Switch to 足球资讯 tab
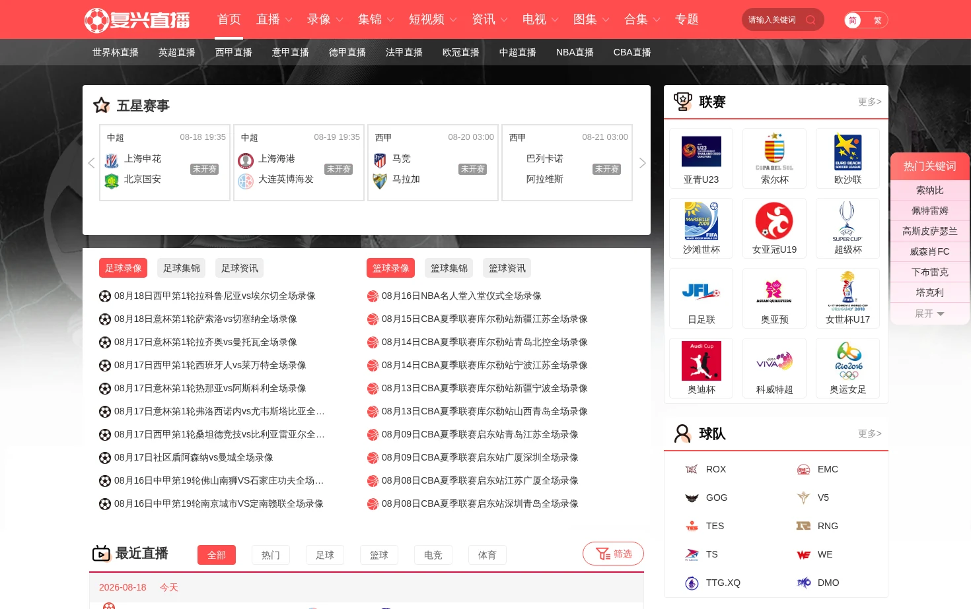The height and width of the screenshot is (609, 971). 240,268
